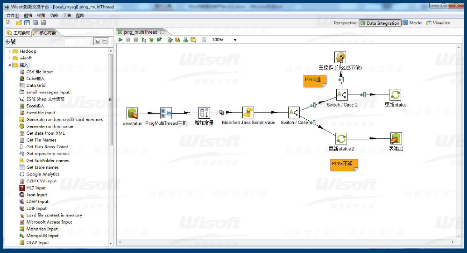Run the transformation with the green play icon
467x253 pixels.
point(120,40)
